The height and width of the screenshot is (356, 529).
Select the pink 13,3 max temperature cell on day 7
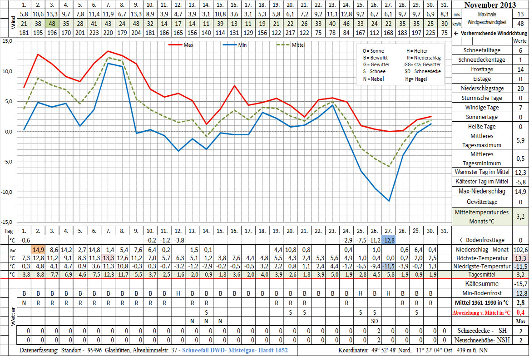108,258
